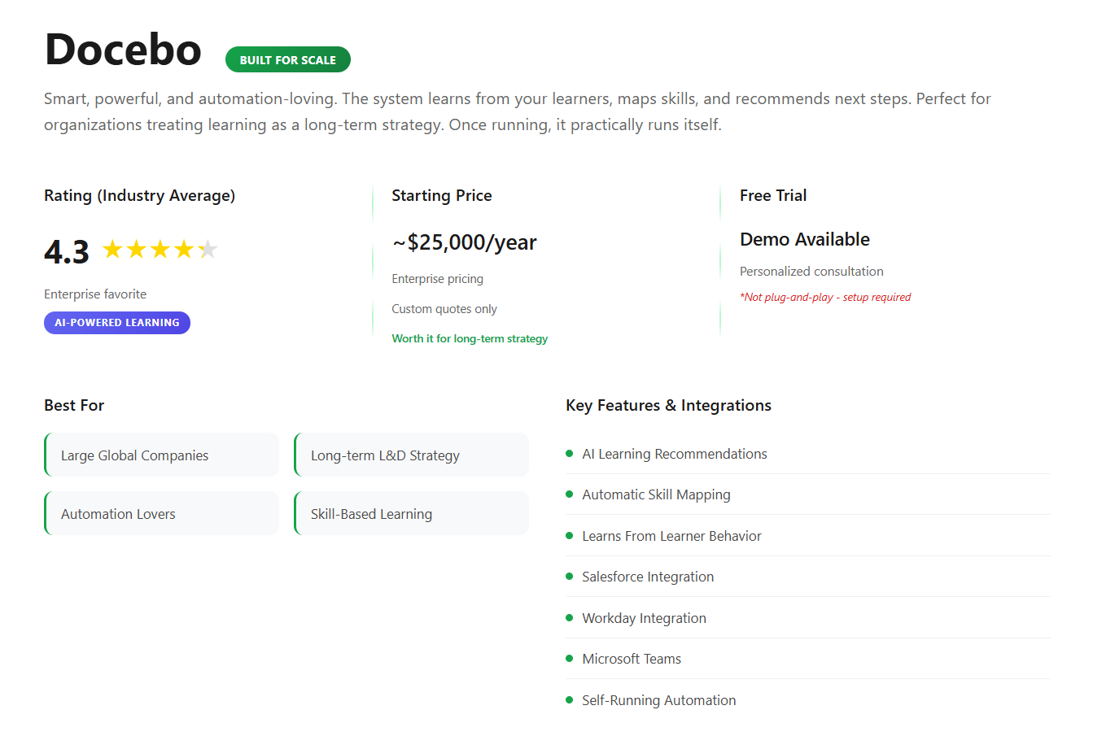This screenshot has height=736, width=1093.
Task: Click the Rating (Industry Average) label
Action: point(139,195)
